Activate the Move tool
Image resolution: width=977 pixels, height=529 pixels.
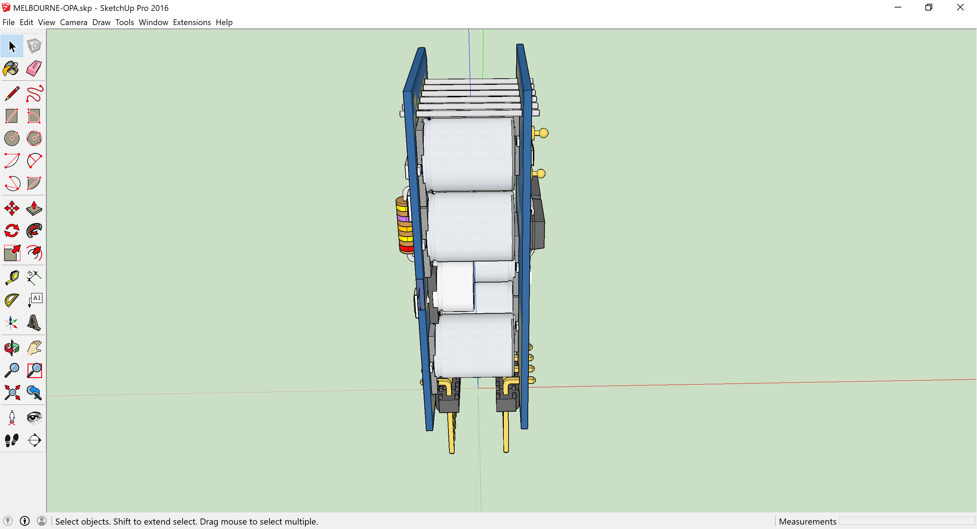coord(12,208)
